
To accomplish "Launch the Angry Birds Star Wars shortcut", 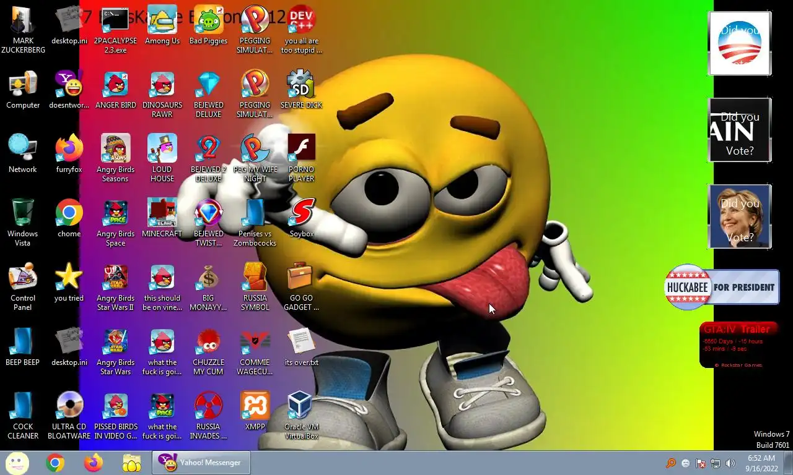I will coord(116,351).
